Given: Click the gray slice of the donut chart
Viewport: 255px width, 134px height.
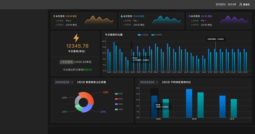Looking at the screenshot, I should [x=77, y=100].
